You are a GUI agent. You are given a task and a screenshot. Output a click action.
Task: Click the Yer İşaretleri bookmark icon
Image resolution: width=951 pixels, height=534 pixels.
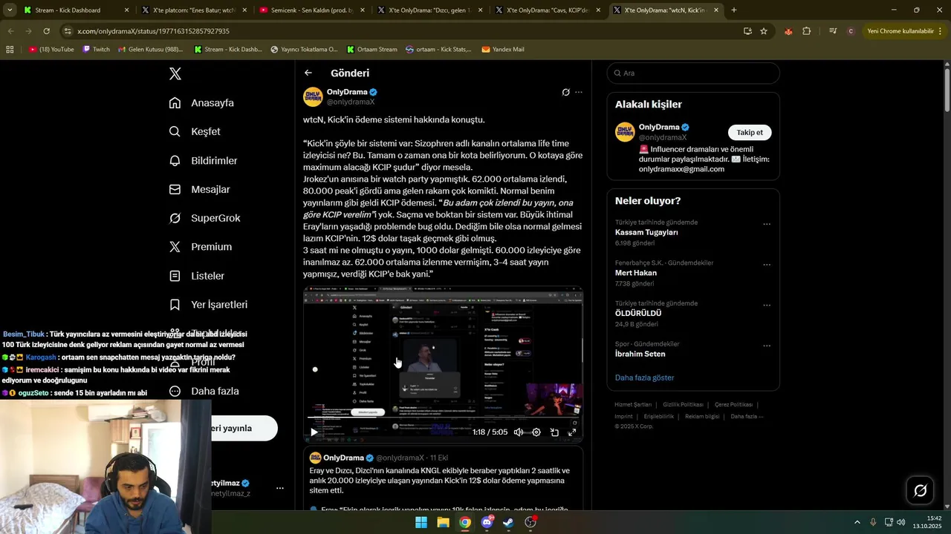tap(175, 305)
